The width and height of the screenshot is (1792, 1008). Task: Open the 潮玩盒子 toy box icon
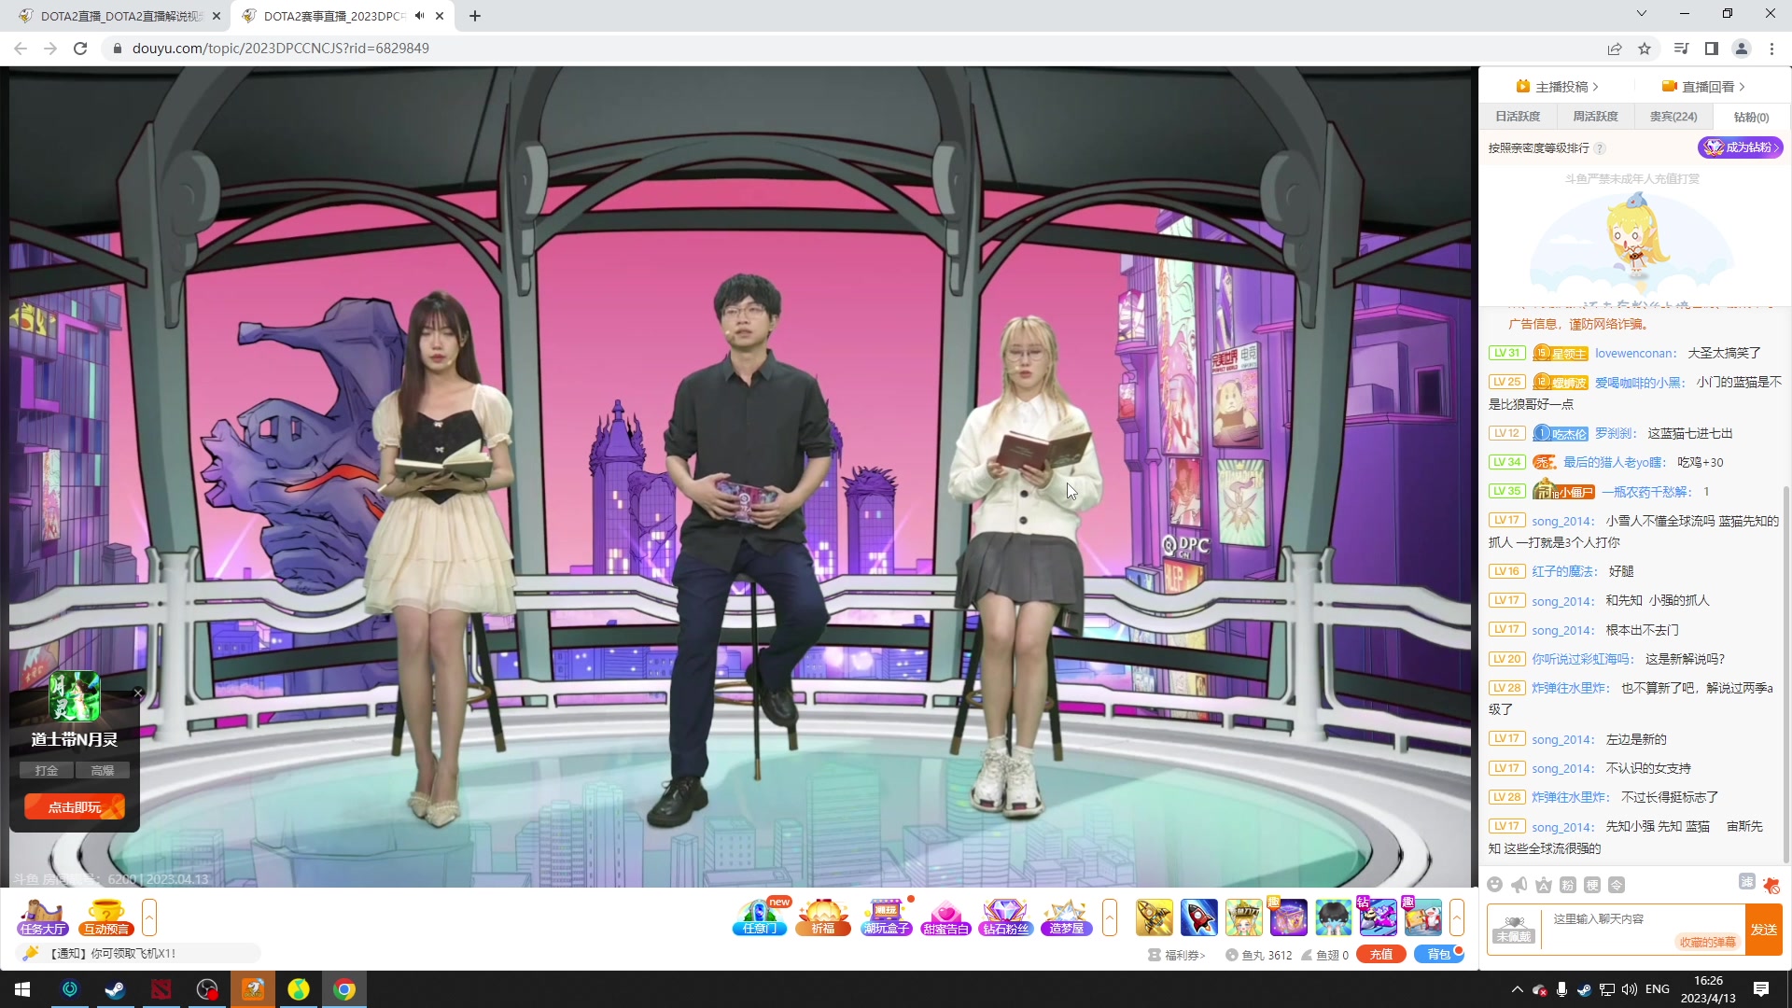click(x=886, y=917)
